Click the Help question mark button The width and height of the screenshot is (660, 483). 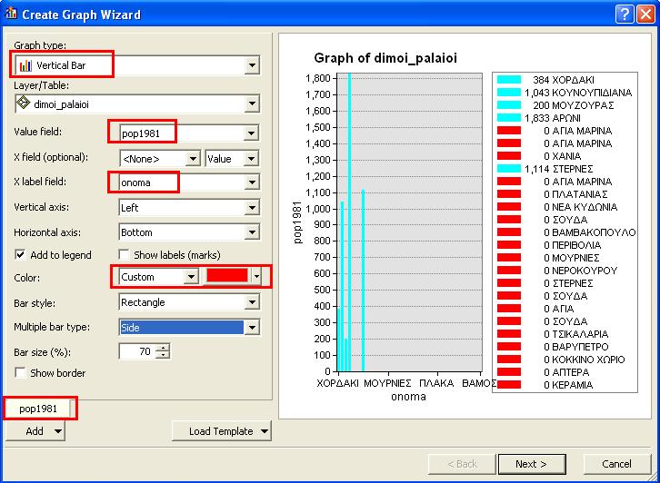[625, 15]
